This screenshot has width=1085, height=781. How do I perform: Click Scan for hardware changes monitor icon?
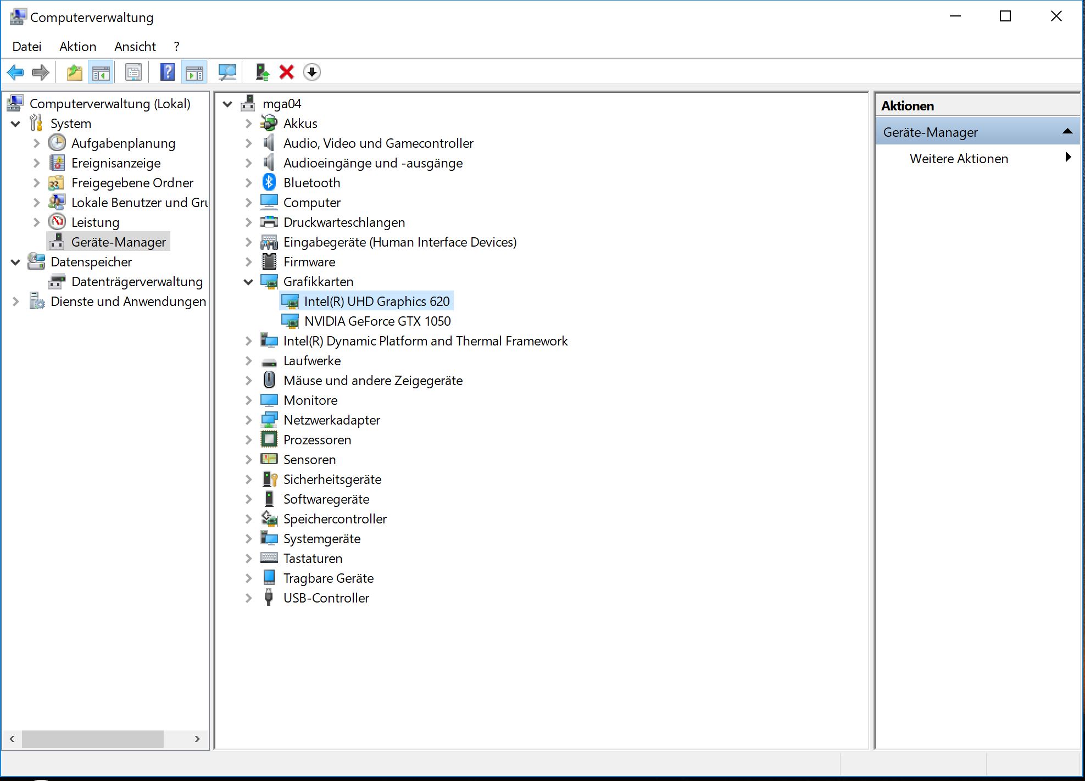coord(227,72)
